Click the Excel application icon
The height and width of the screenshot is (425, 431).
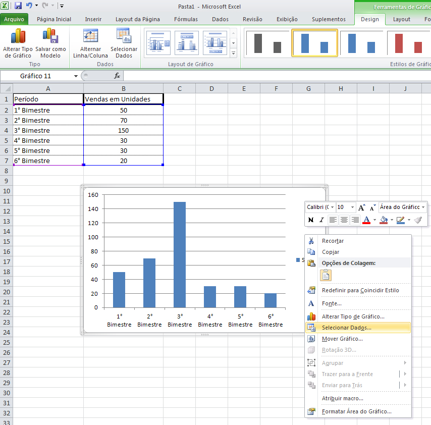click(5, 6)
